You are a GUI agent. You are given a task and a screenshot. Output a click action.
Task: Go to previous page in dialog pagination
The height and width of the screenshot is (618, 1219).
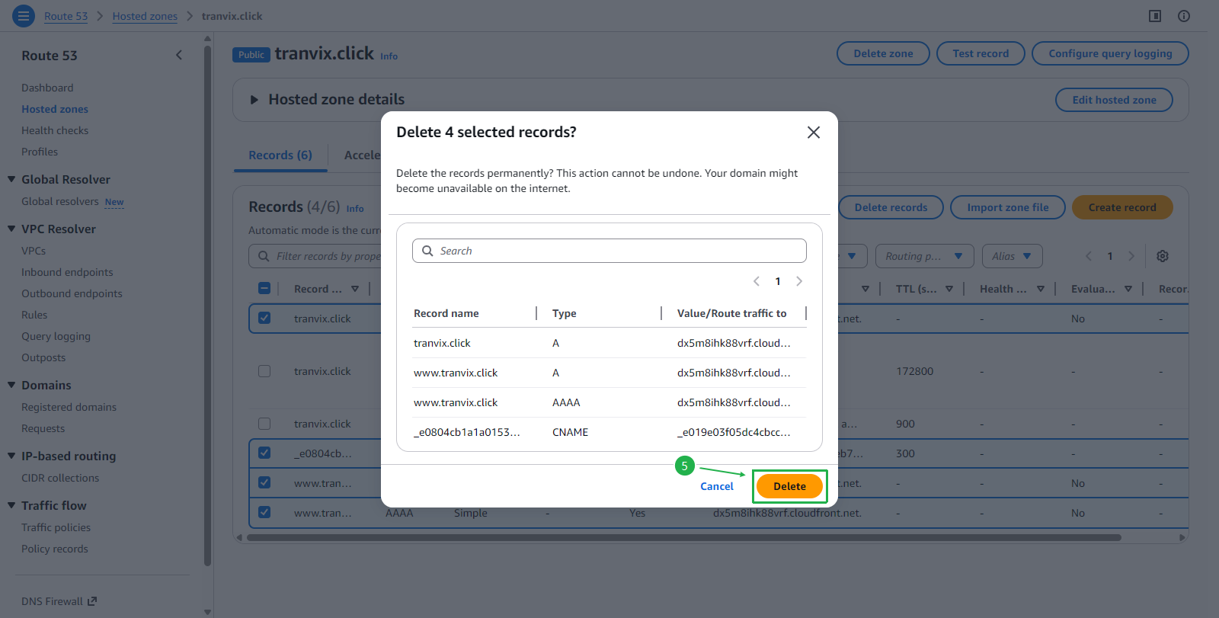click(757, 281)
